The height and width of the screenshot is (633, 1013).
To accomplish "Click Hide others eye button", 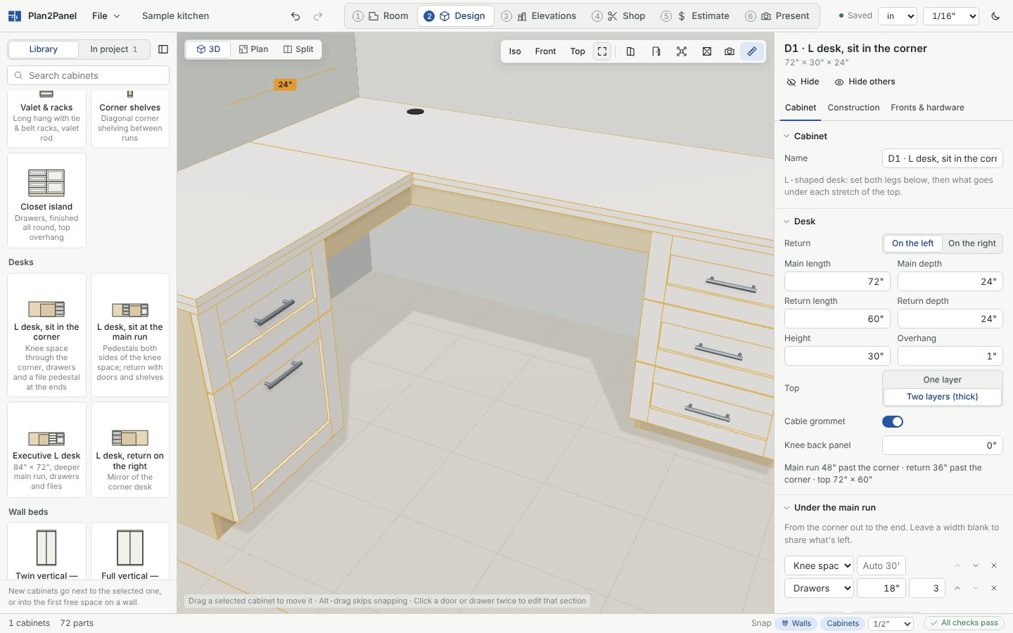I will point(865,82).
